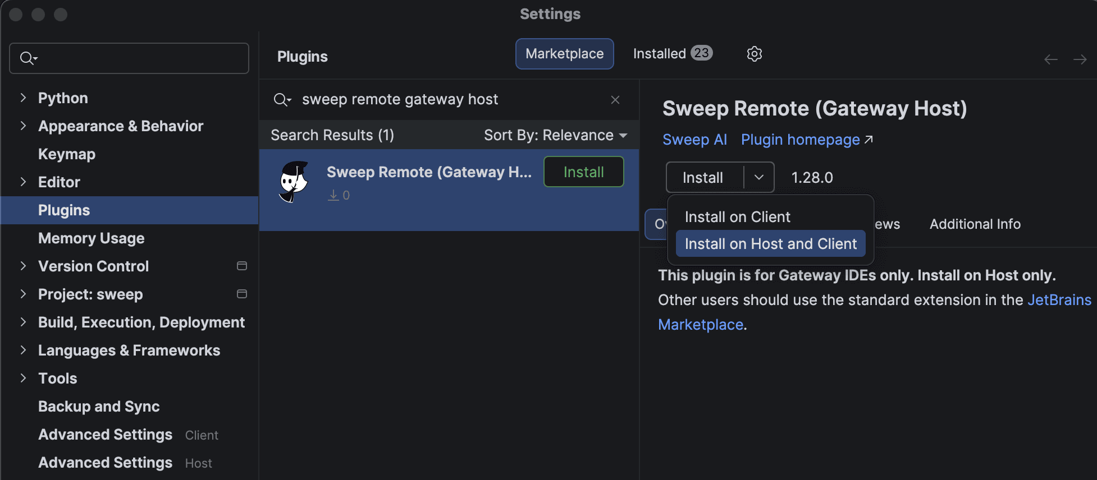Focus the settings search field
Image resolution: width=1097 pixels, height=480 pixels.
pyautogui.click(x=129, y=58)
